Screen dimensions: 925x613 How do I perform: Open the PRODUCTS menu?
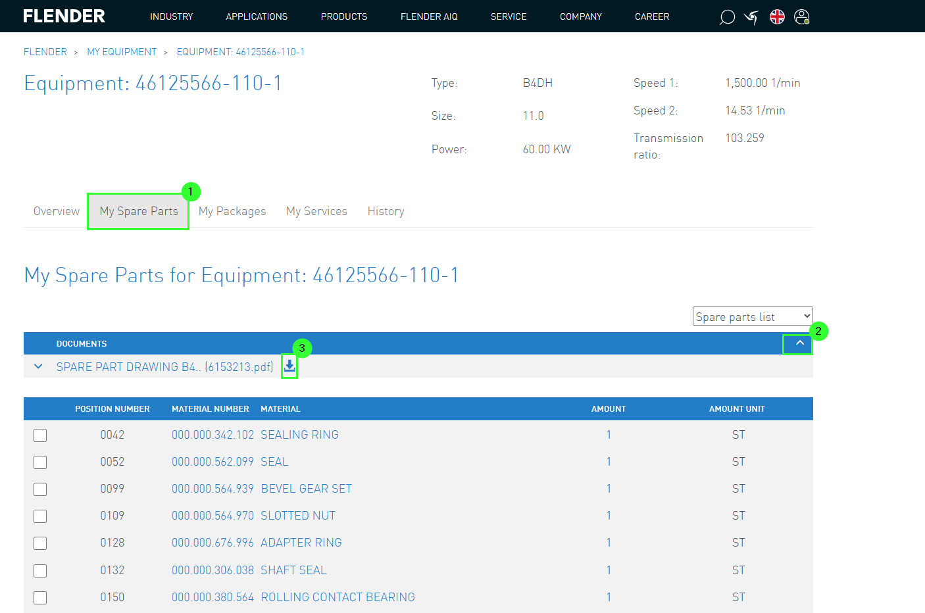coord(344,16)
